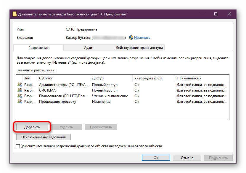Screen dimensions: 246x173
Task: Select the users icon of СИСТЕМА row
Action: (20, 90)
